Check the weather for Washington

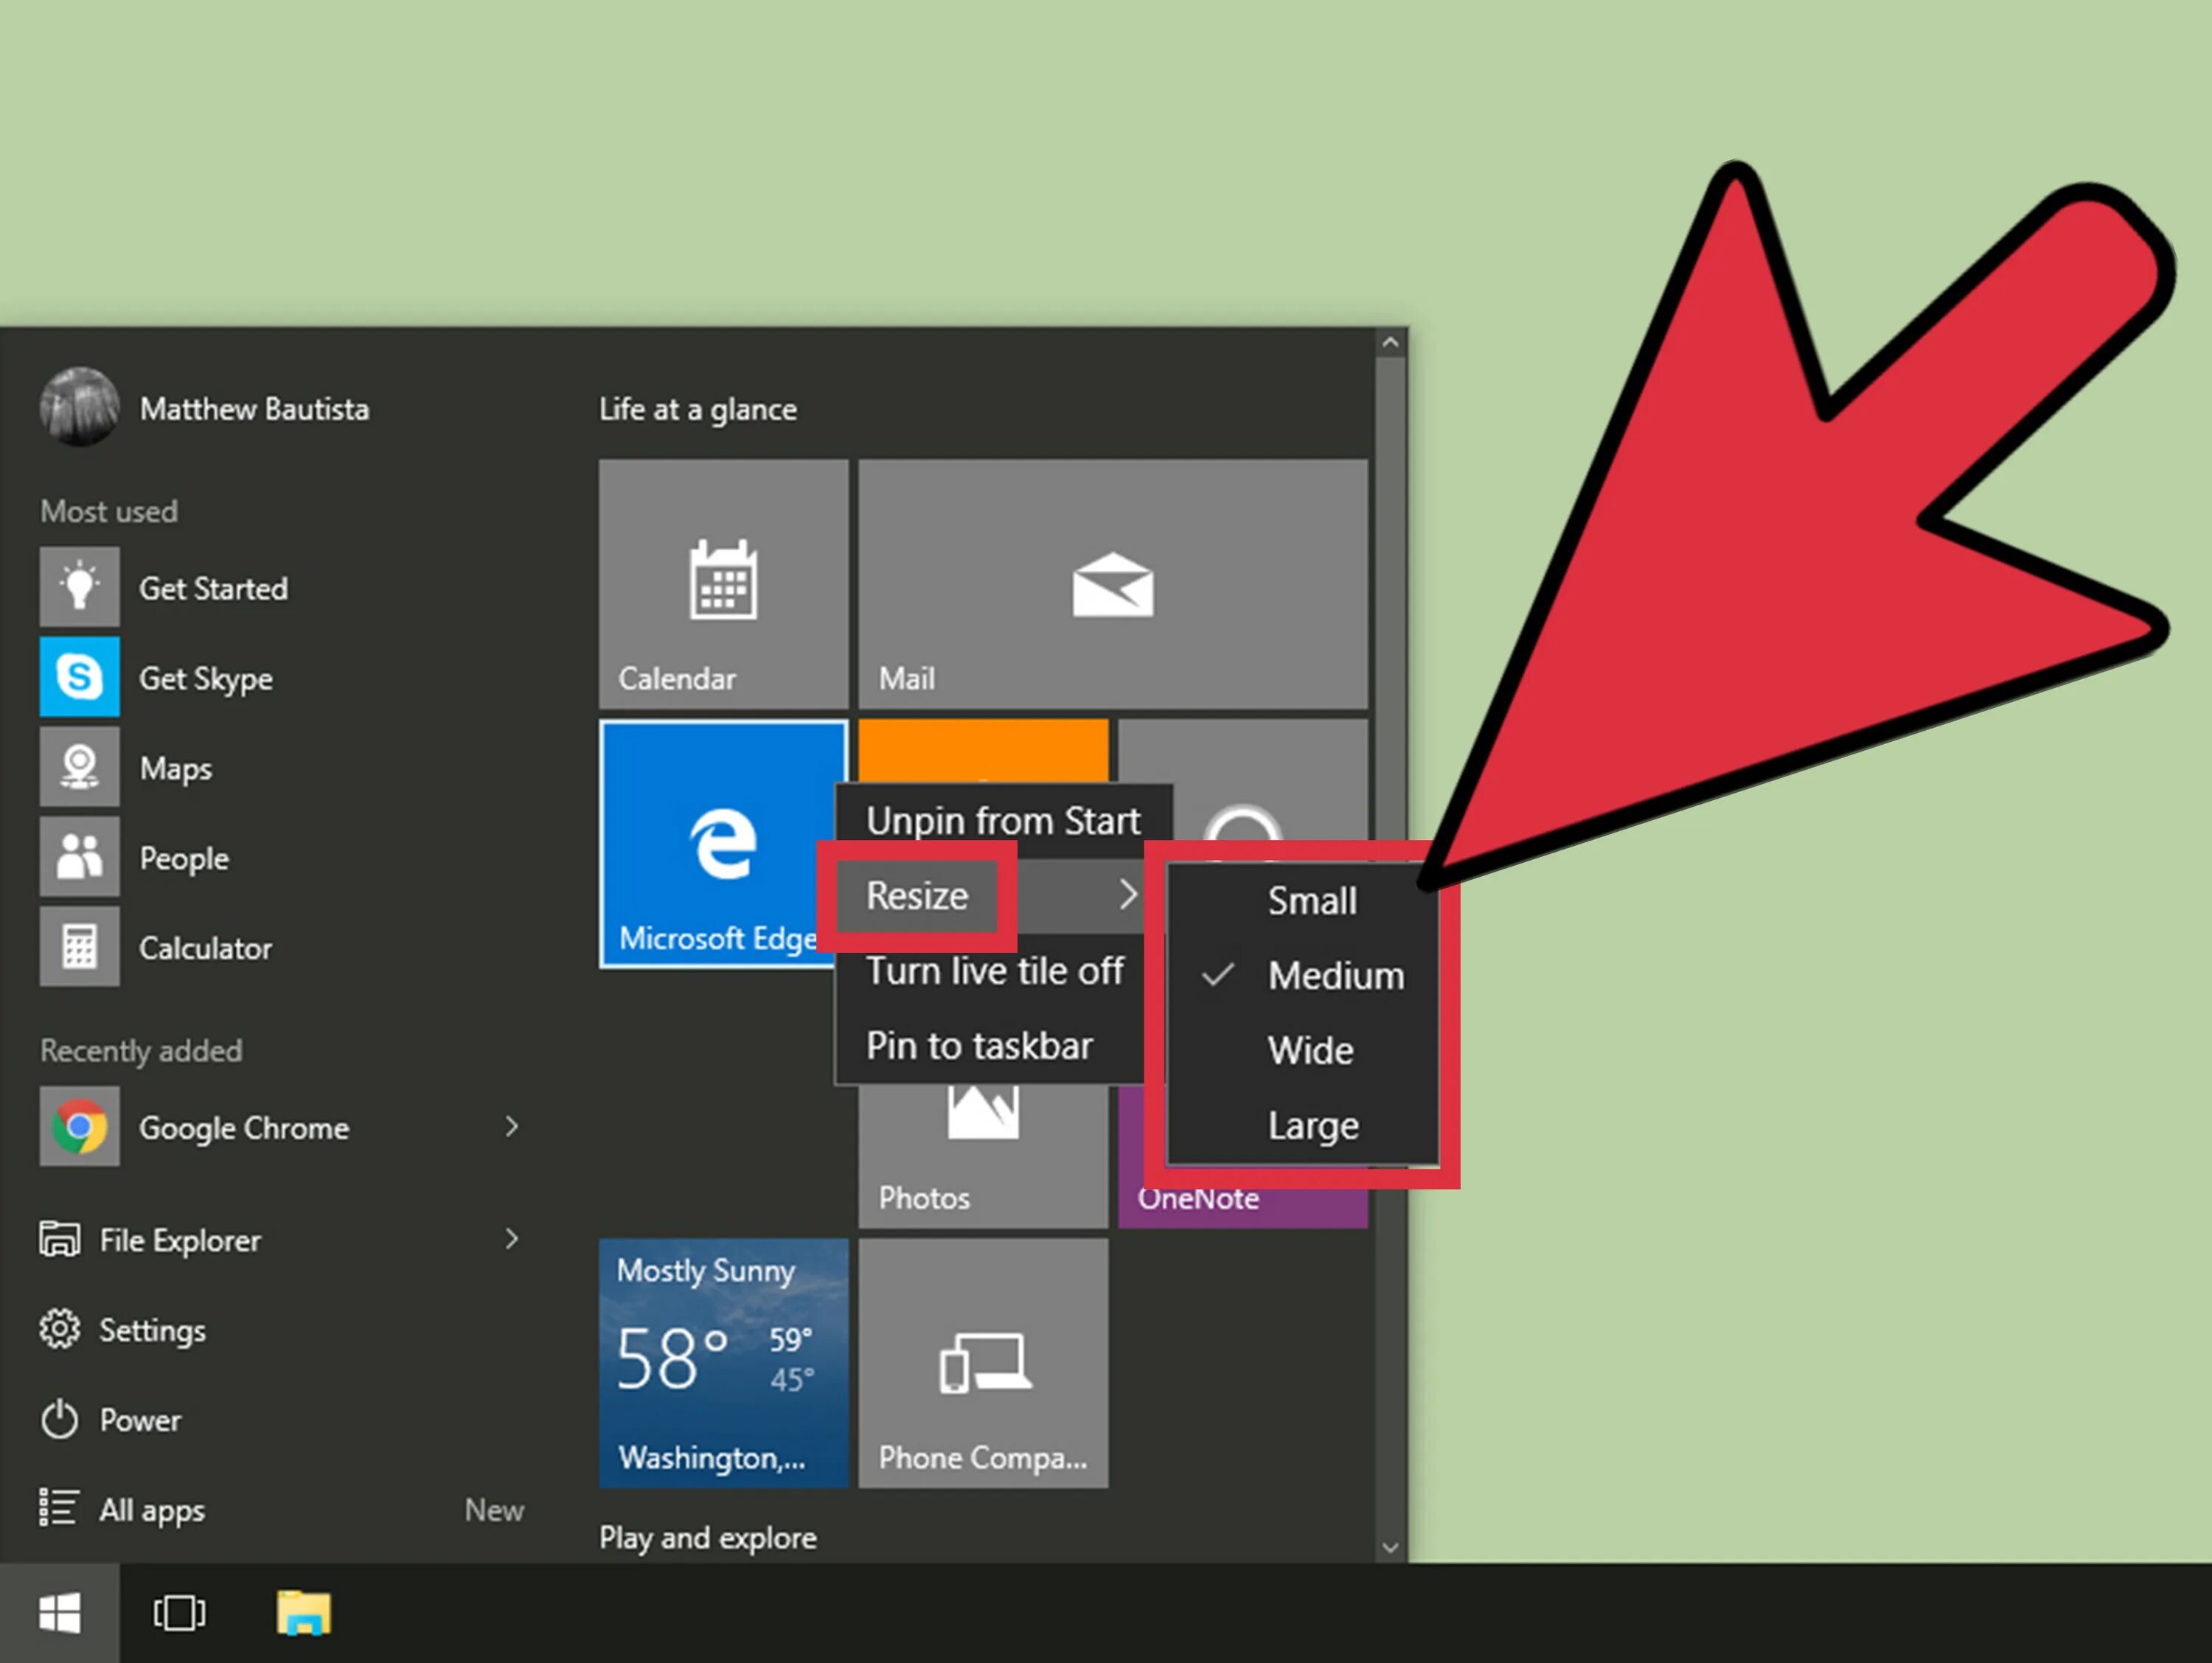[722, 1360]
